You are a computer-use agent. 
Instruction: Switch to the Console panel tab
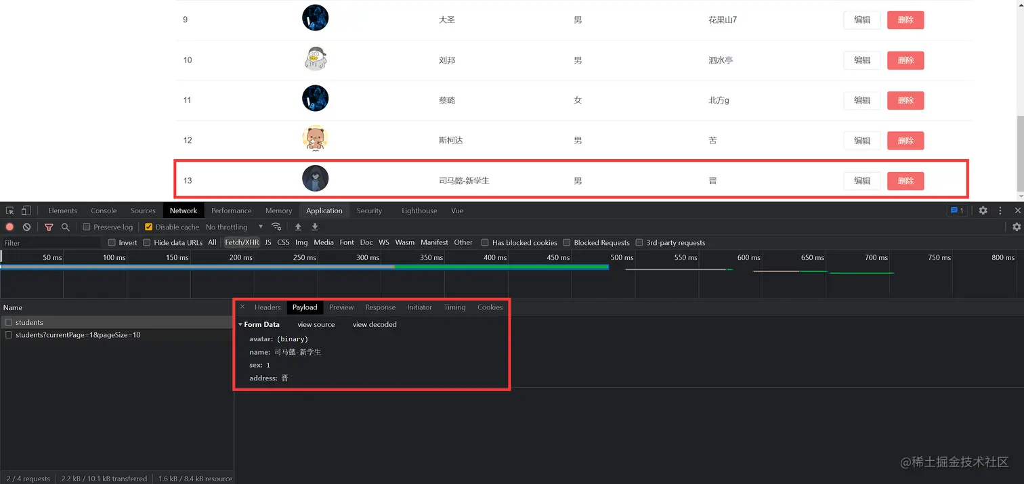(104, 211)
